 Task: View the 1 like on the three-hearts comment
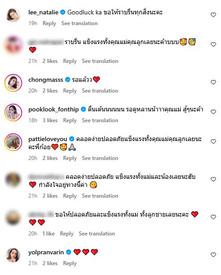[x=48, y=234]
